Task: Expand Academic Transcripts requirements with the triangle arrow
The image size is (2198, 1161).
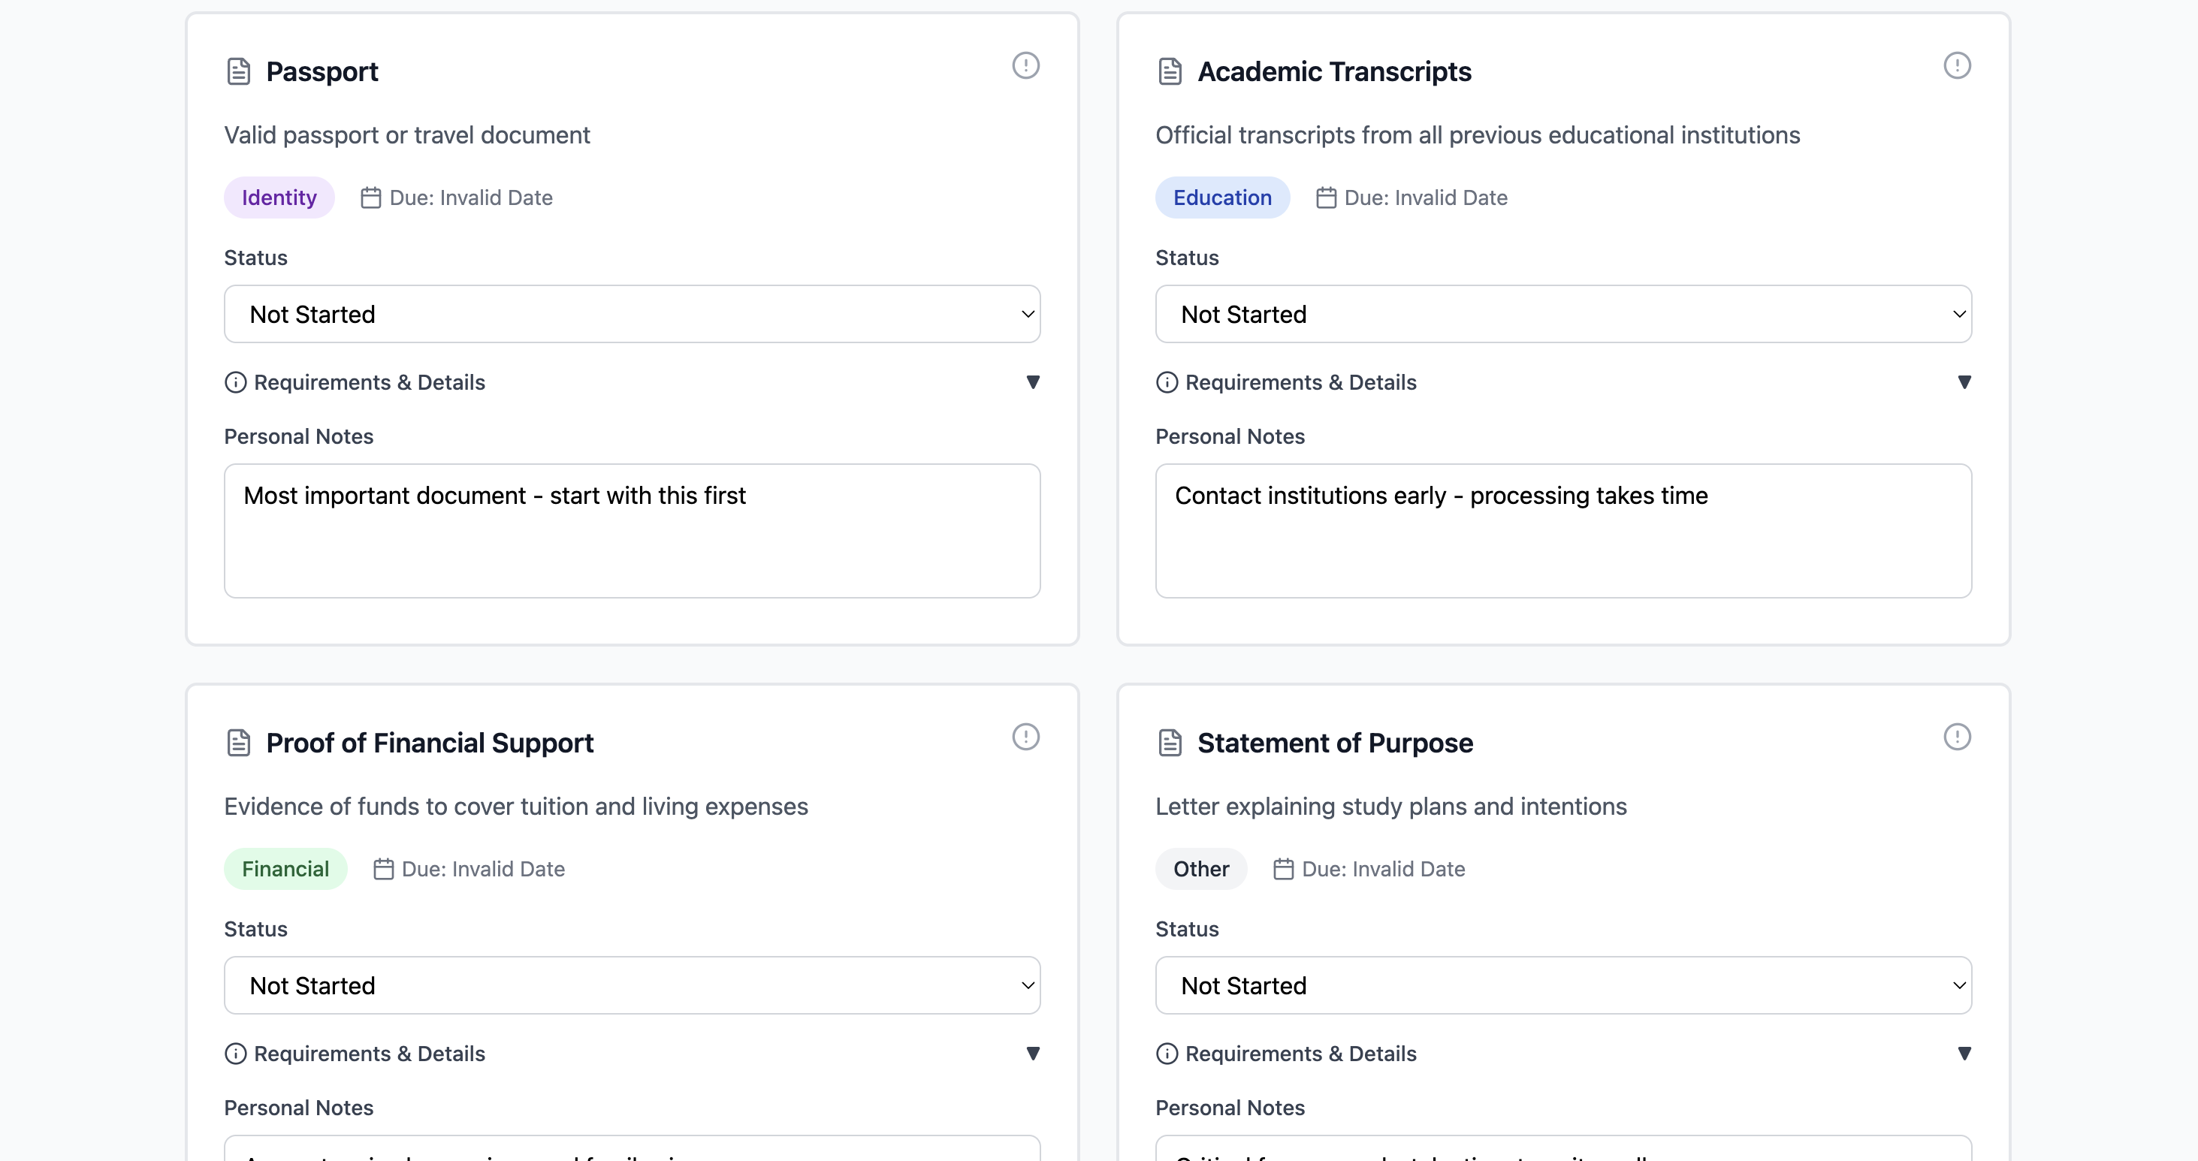Action: 1964,382
